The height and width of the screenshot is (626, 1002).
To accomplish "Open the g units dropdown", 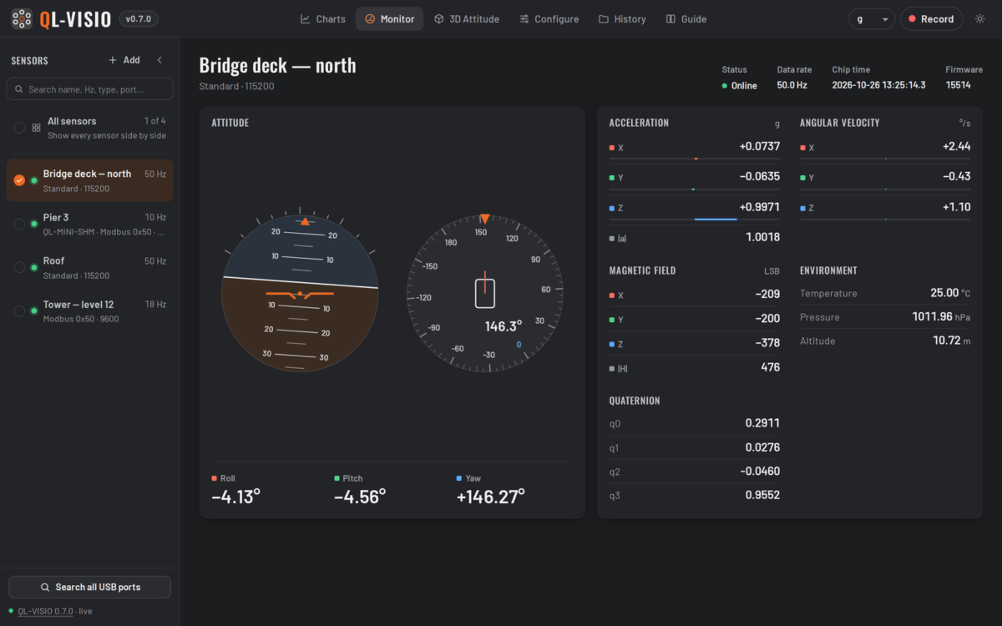I will tap(872, 19).
